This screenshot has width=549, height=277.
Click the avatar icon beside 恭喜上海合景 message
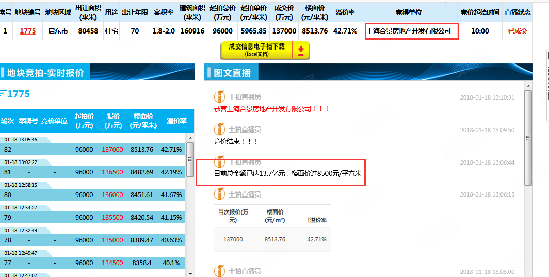[219, 97]
